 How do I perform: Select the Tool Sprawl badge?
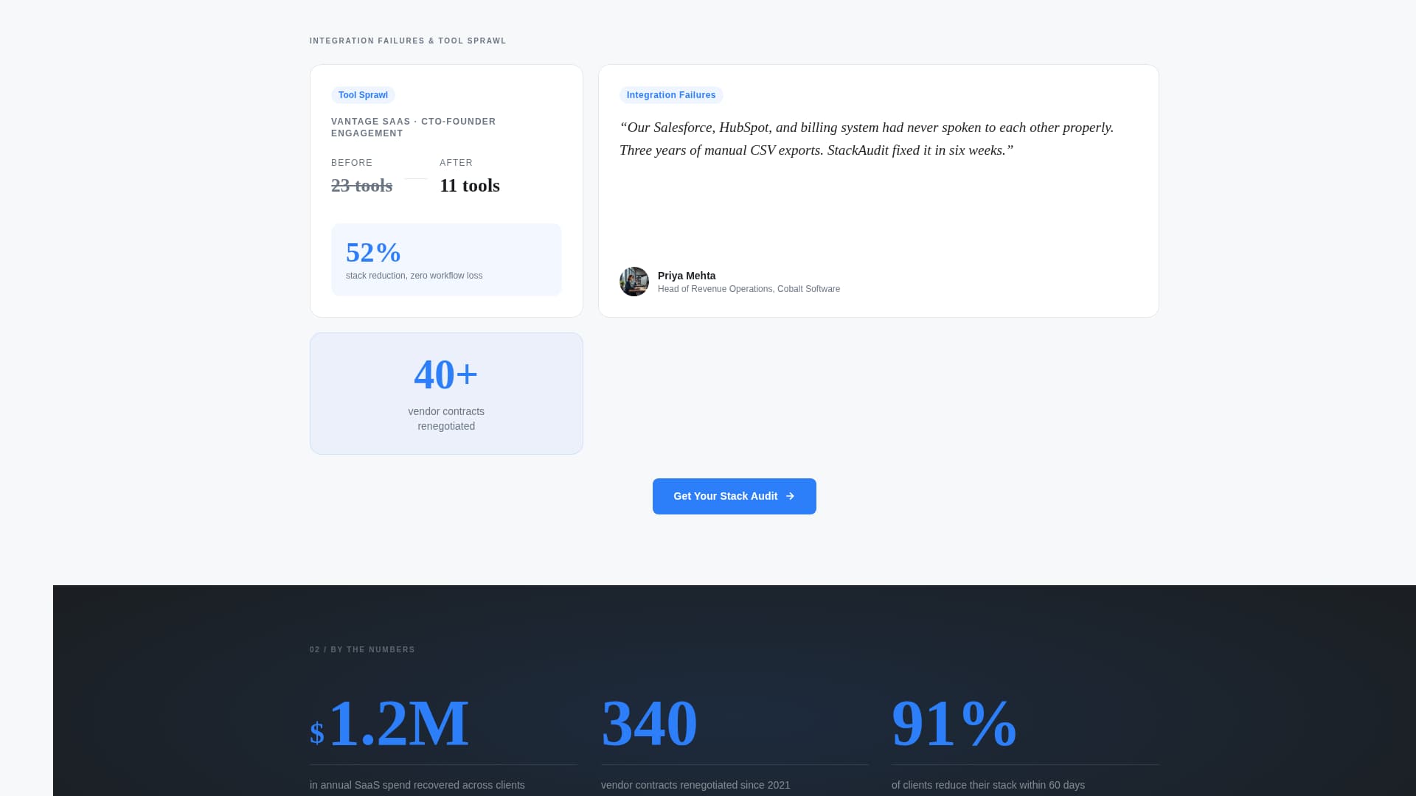click(x=363, y=94)
